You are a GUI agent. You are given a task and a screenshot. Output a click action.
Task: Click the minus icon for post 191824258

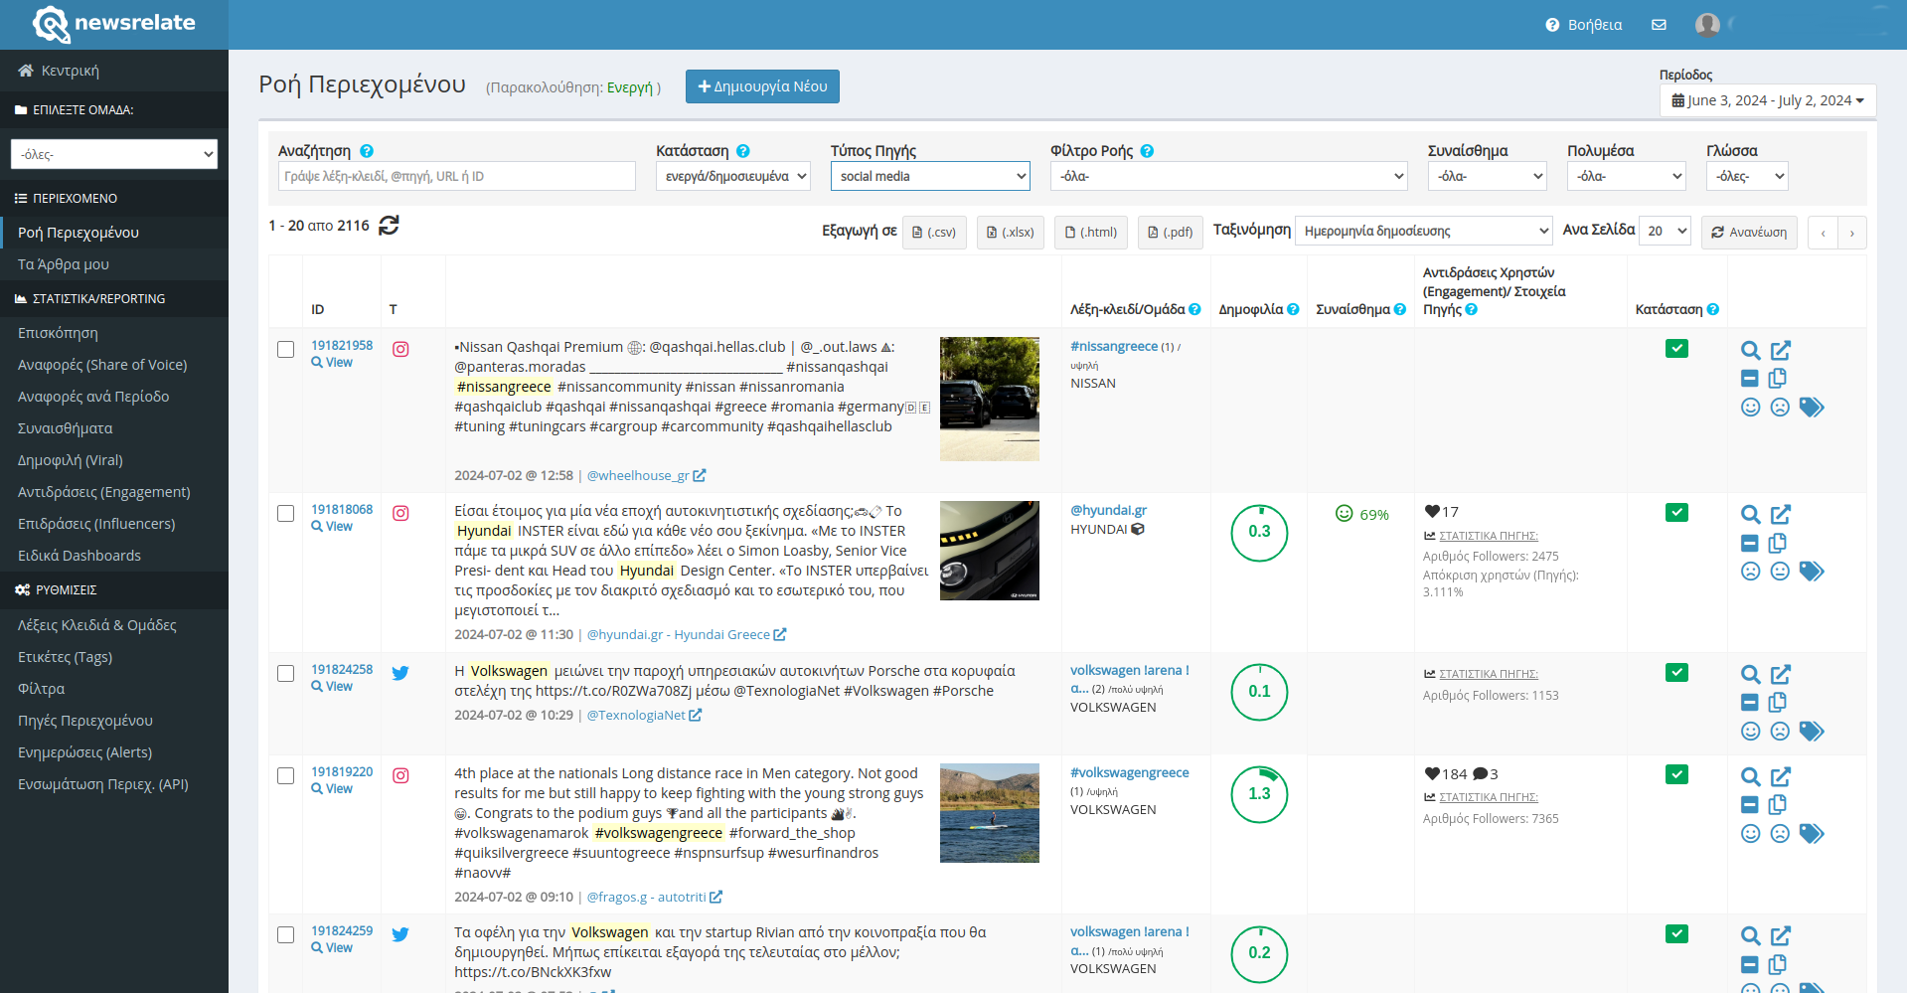(x=1750, y=703)
